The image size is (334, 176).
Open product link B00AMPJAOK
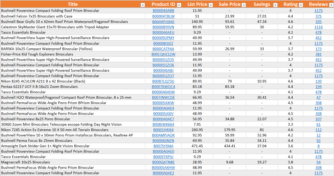click(164, 135)
